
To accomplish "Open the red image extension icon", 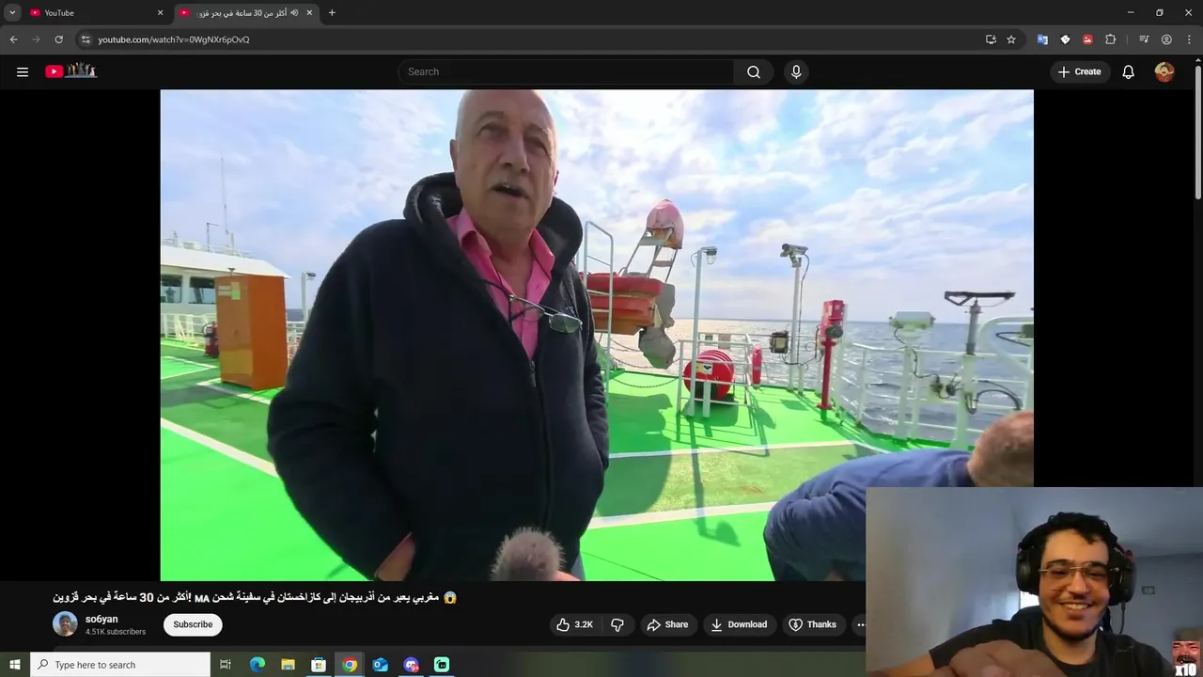I will pyautogui.click(x=1087, y=39).
